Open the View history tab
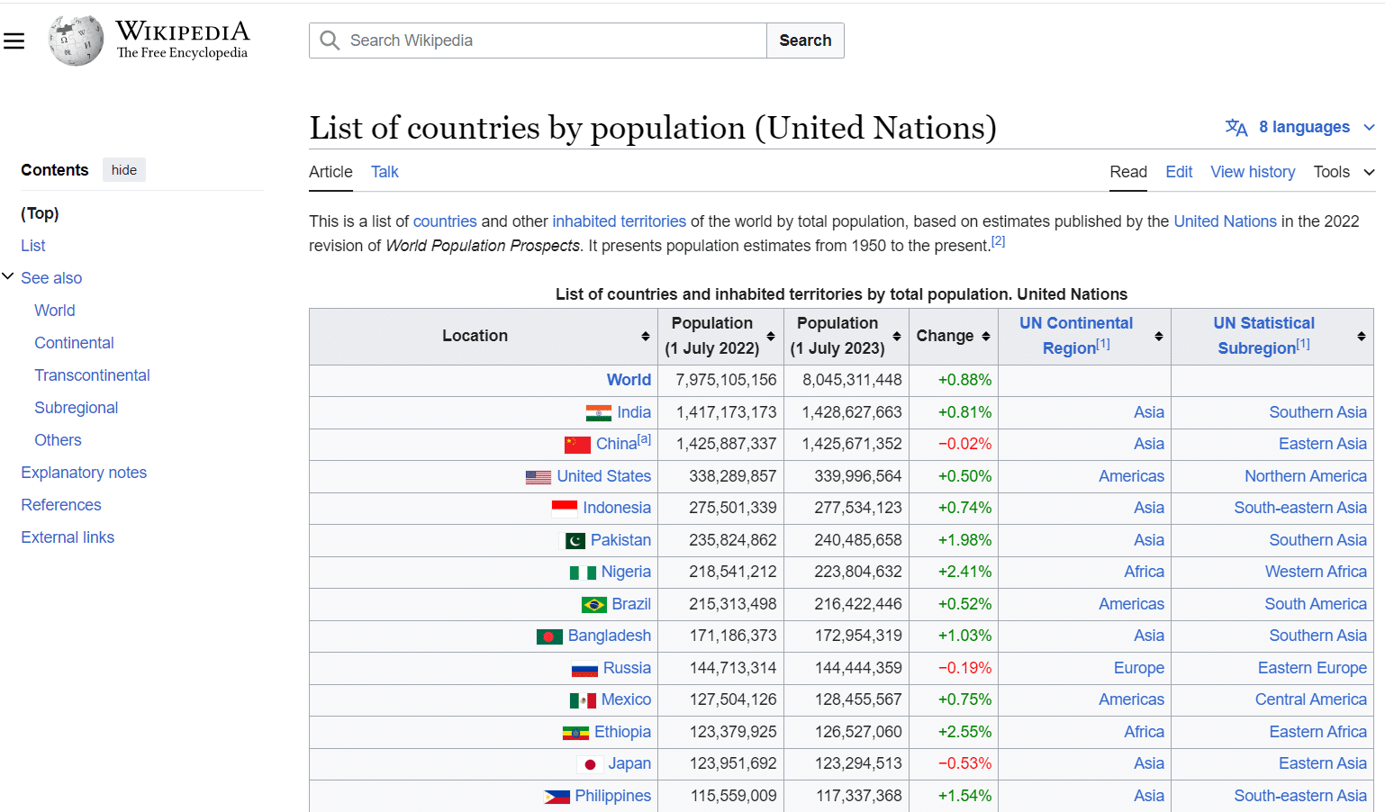The image size is (1385, 812). 1253,172
